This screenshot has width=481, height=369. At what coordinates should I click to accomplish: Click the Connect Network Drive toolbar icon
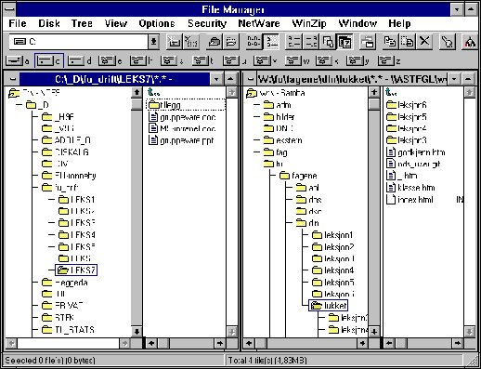(x=175, y=42)
